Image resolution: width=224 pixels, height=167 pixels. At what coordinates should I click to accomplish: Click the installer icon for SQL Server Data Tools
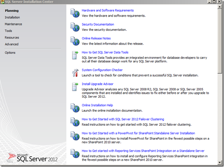click(x=75, y=55)
